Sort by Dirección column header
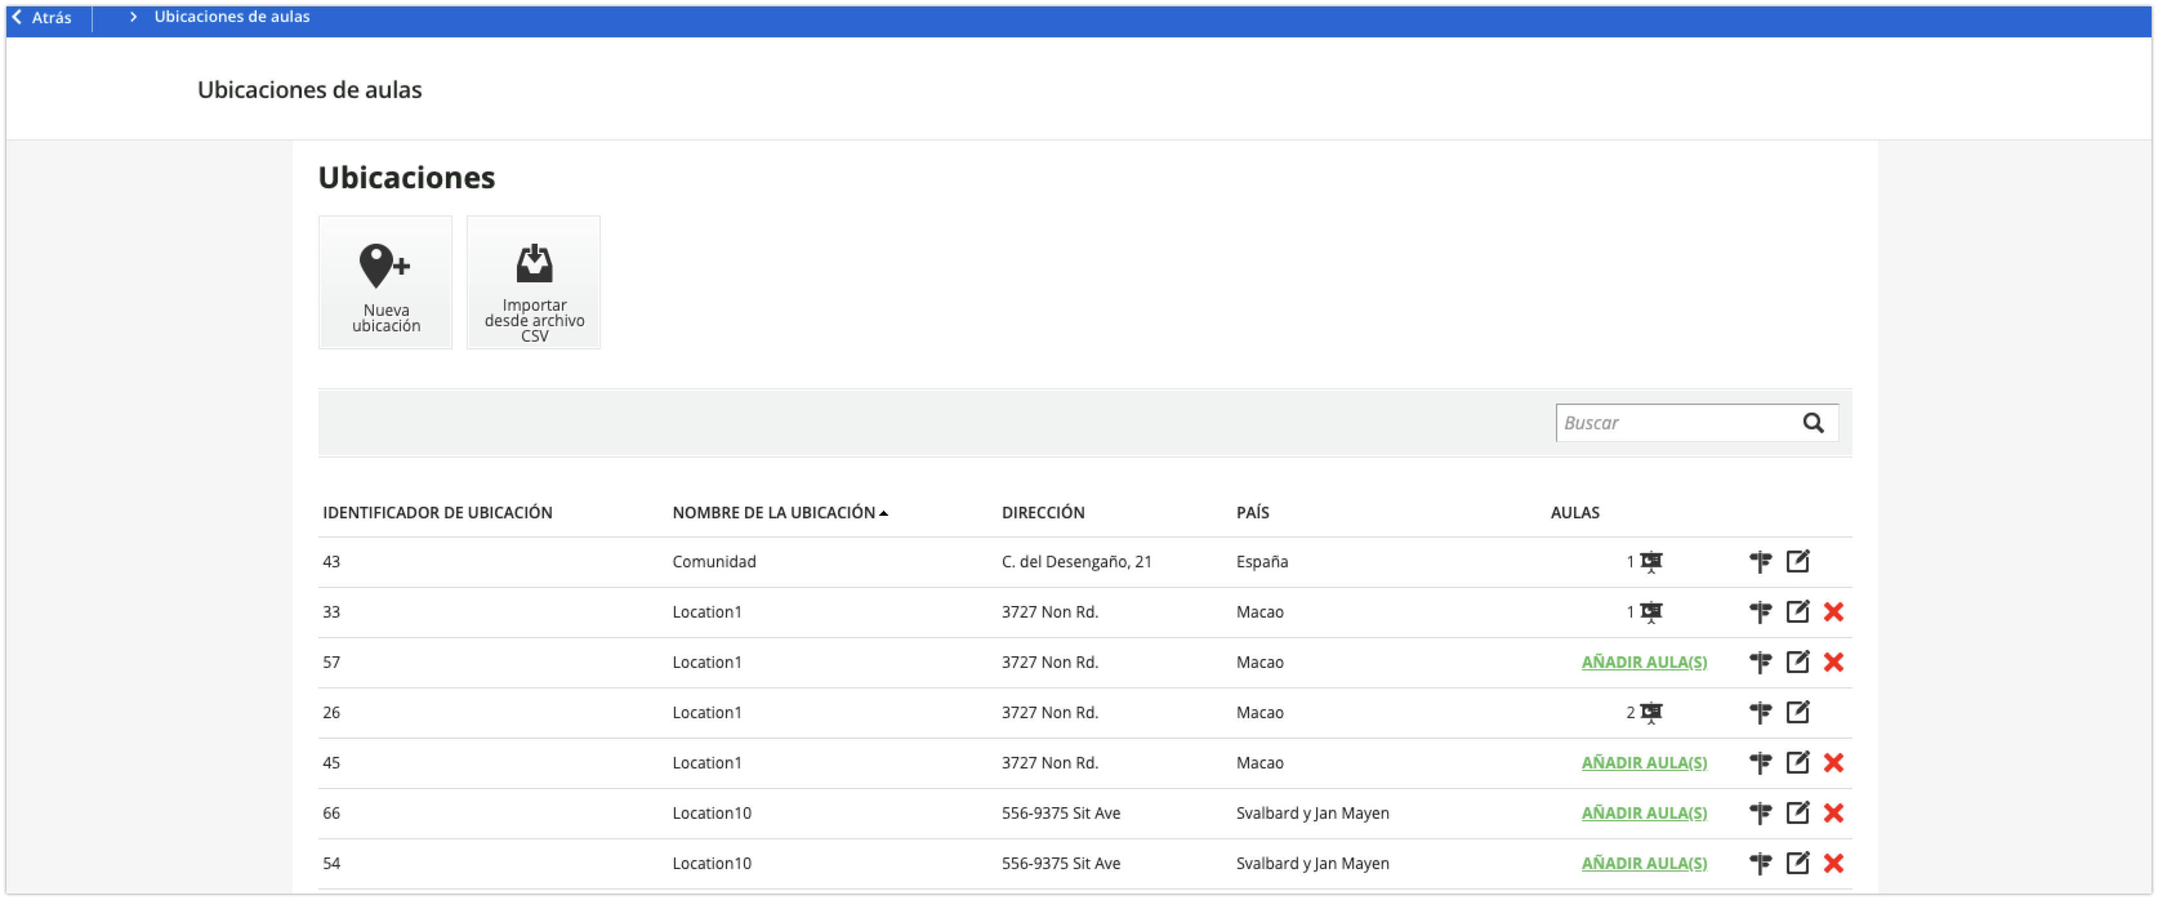The width and height of the screenshot is (2158, 900). tap(1043, 513)
